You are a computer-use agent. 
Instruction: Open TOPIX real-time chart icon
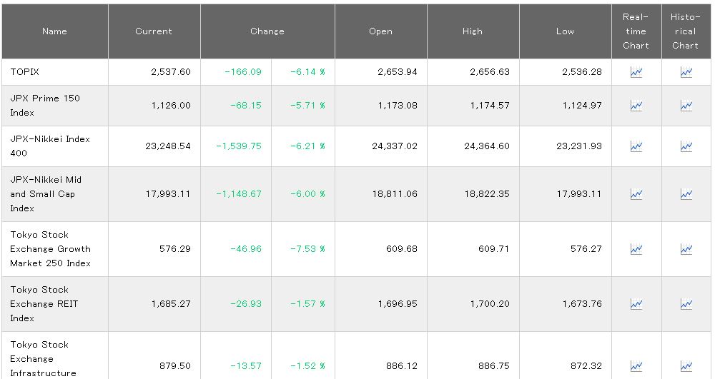pyautogui.click(x=636, y=72)
